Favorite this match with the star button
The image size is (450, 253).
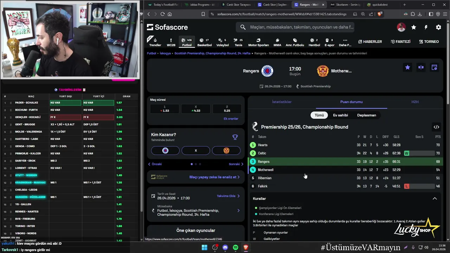point(407,67)
